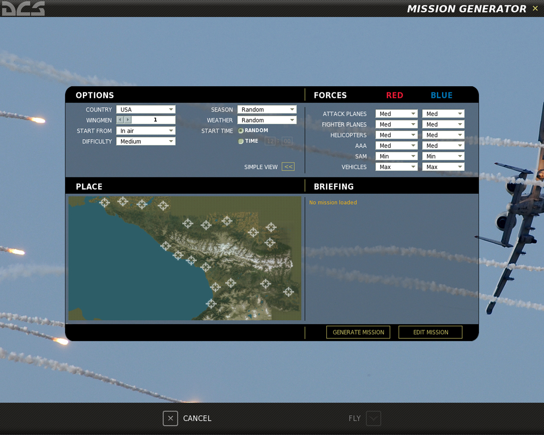
Task: Click the checkmark icon next to FLY
Action: (373, 419)
